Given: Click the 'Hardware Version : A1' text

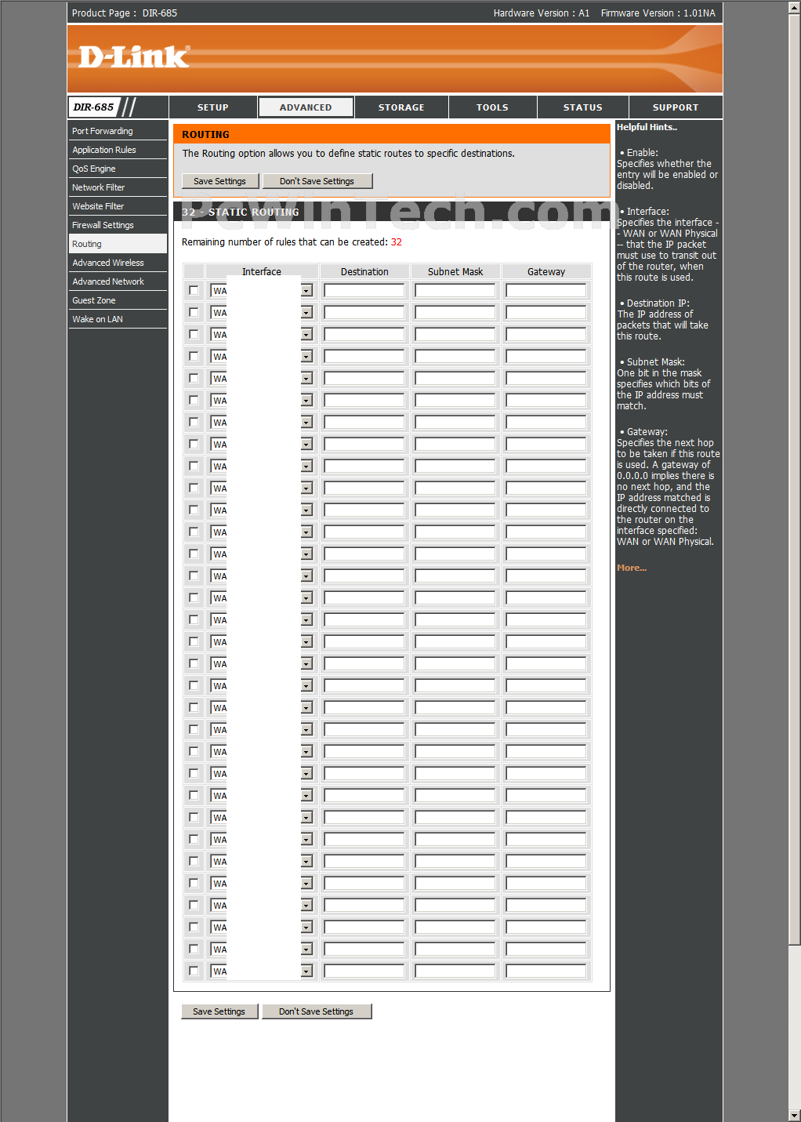Looking at the screenshot, I should pos(542,13).
